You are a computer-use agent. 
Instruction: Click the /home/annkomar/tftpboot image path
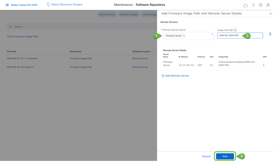(237, 64)
